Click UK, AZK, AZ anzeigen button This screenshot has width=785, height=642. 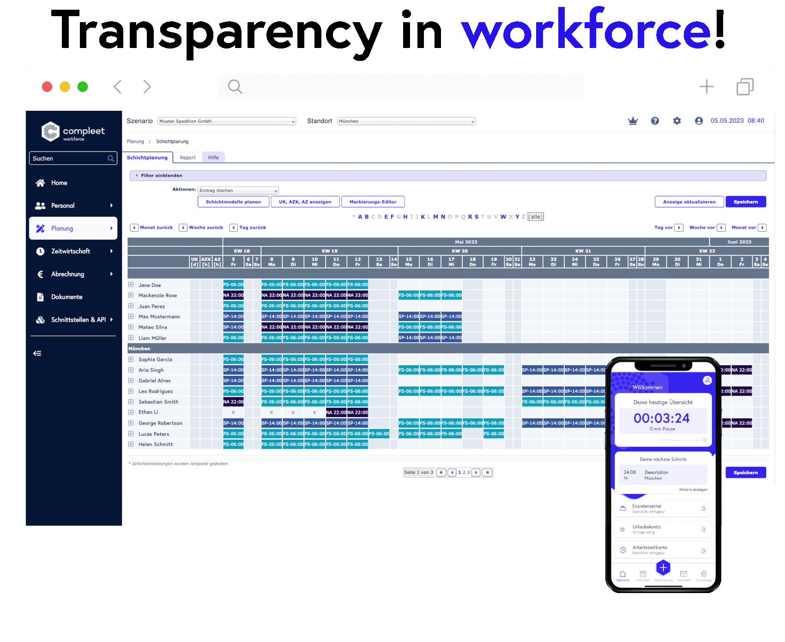click(305, 202)
